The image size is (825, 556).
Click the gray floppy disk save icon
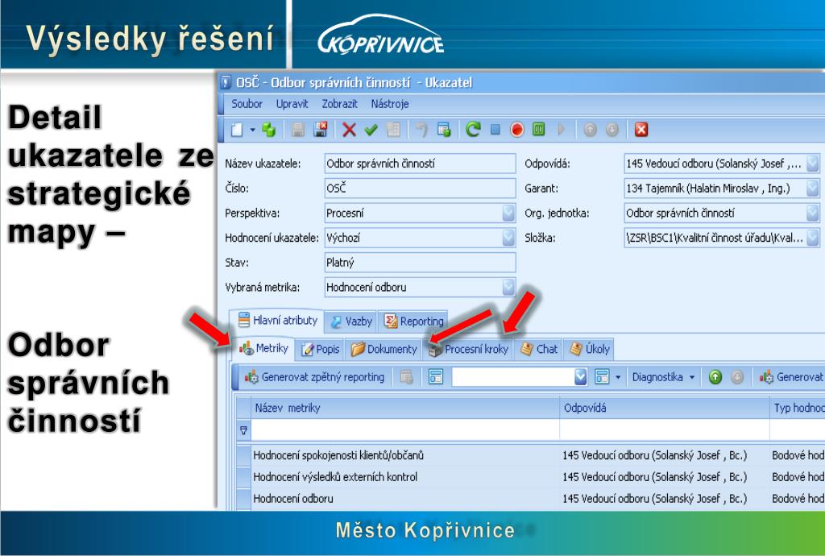click(x=298, y=130)
